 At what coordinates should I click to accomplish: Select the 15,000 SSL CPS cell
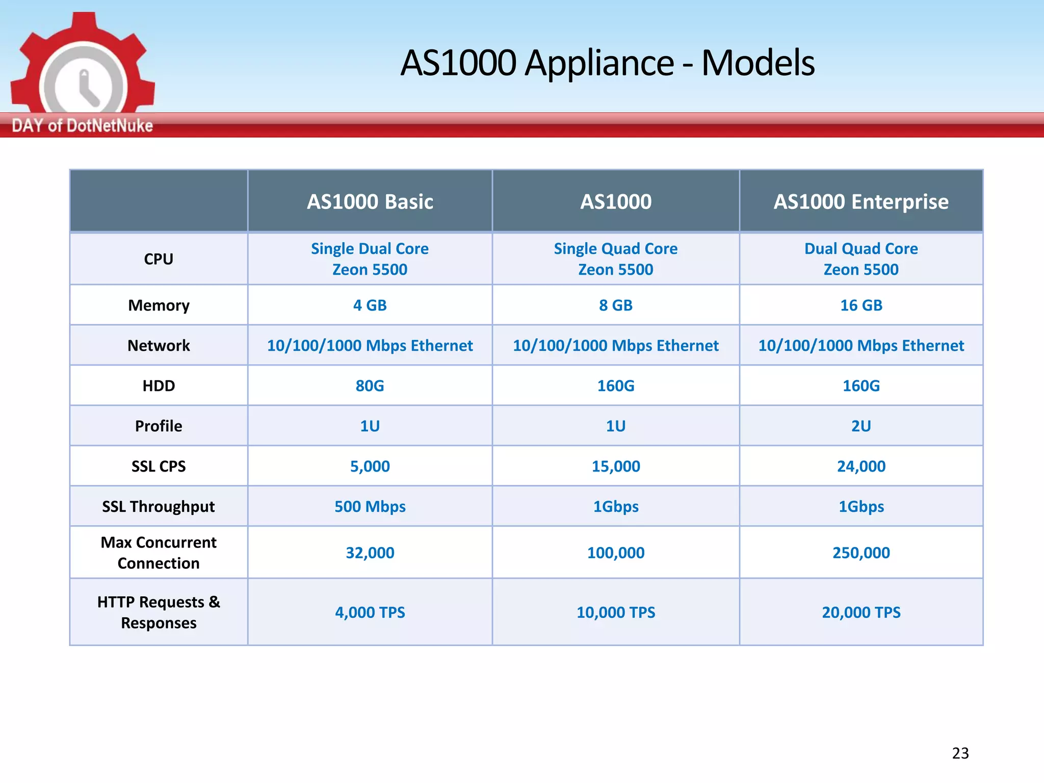[615, 466]
